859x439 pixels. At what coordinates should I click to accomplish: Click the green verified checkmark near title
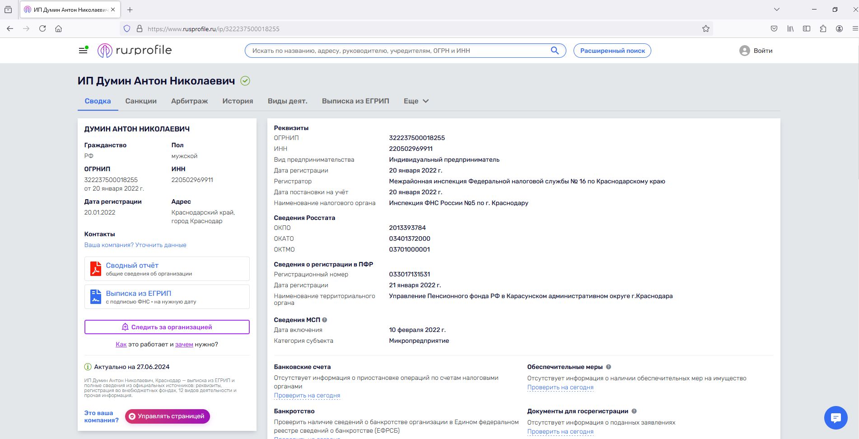pos(245,81)
